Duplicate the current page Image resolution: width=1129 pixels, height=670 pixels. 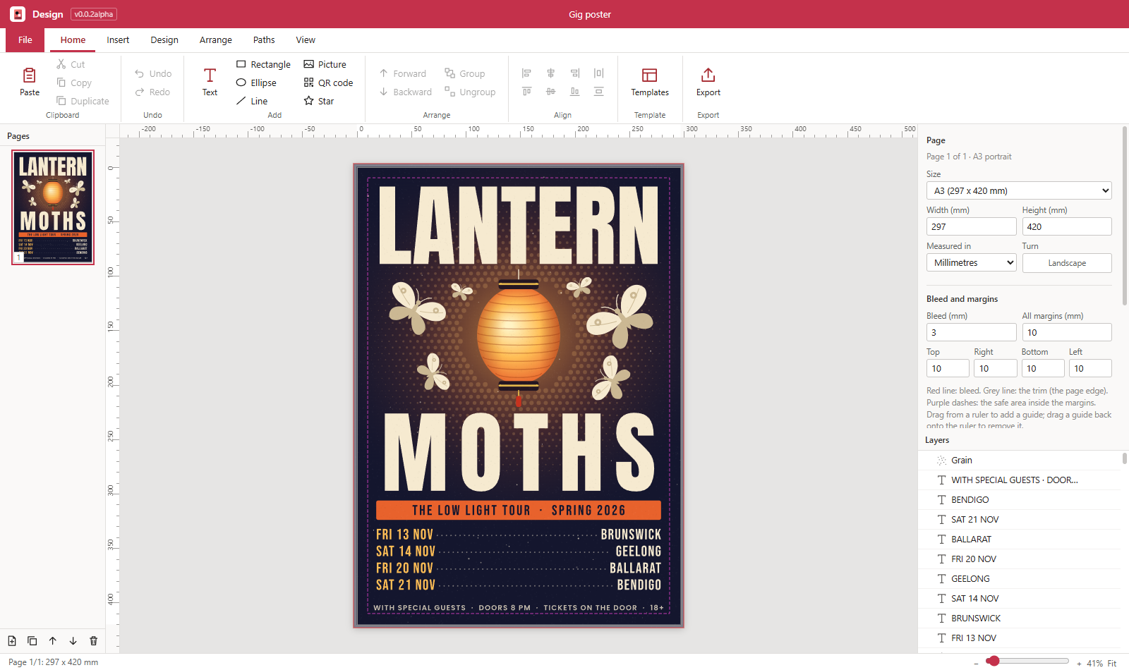pos(32,641)
